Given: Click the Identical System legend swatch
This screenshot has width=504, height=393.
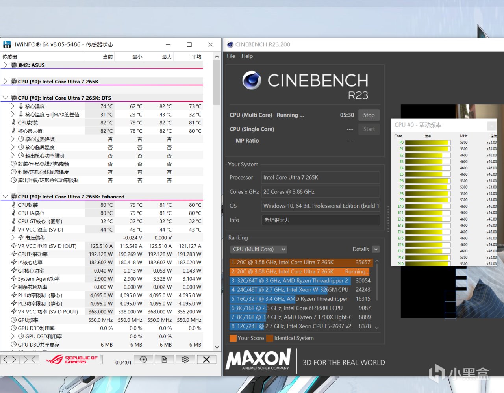Looking at the screenshot, I should tap(270, 338).
